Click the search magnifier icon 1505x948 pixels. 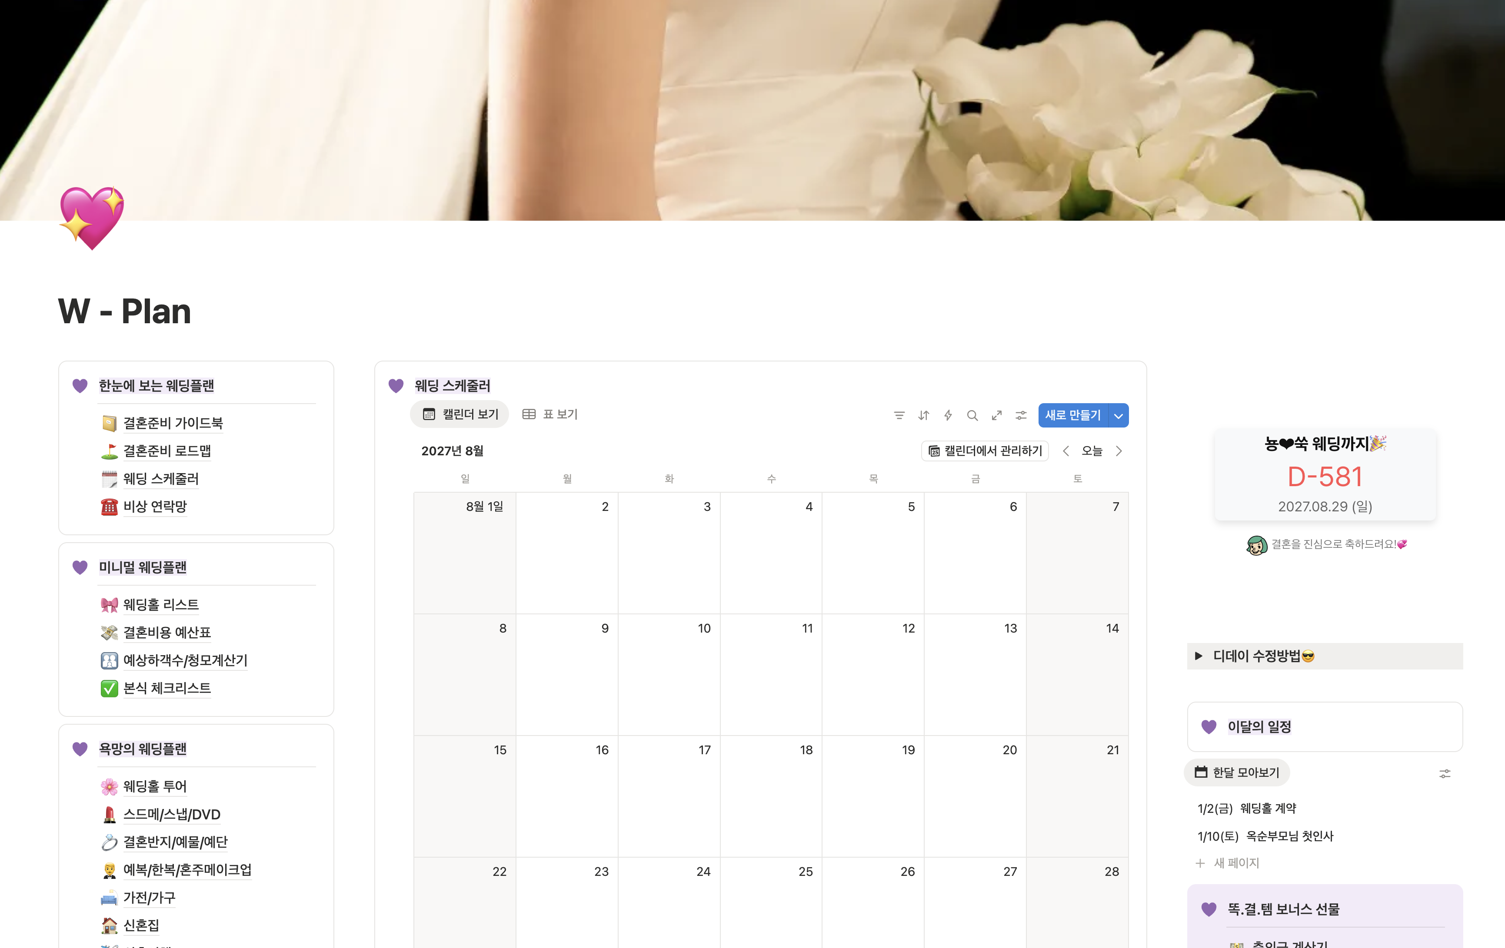972,415
